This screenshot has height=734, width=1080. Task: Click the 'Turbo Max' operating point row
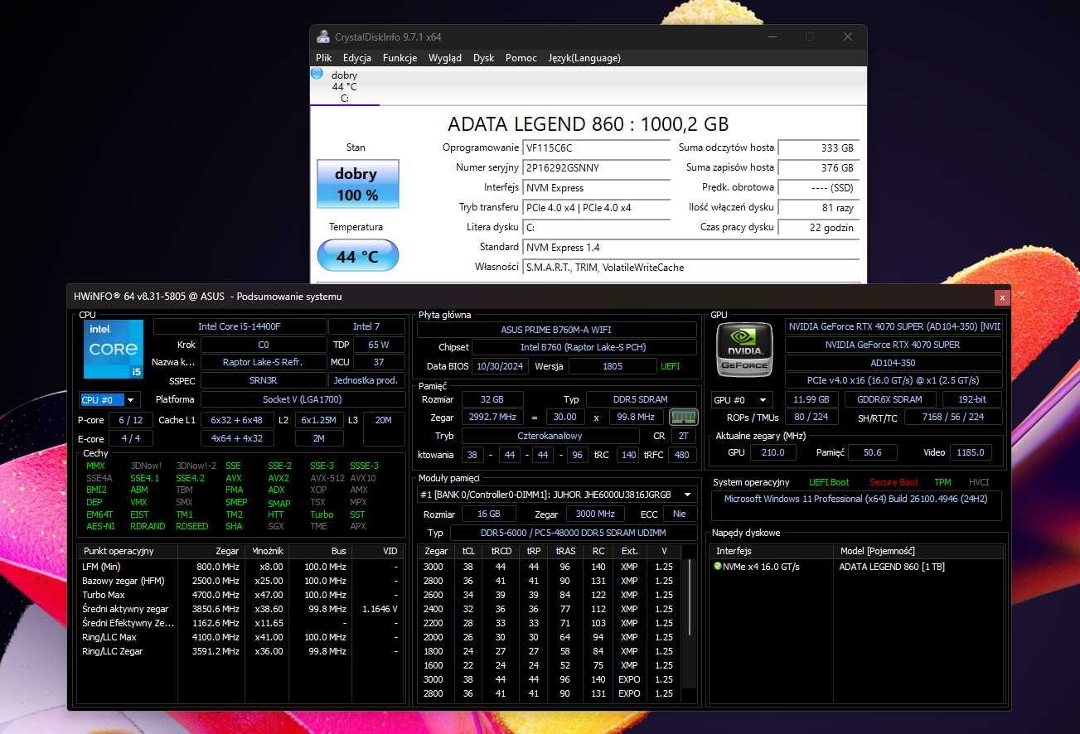(240, 595)
